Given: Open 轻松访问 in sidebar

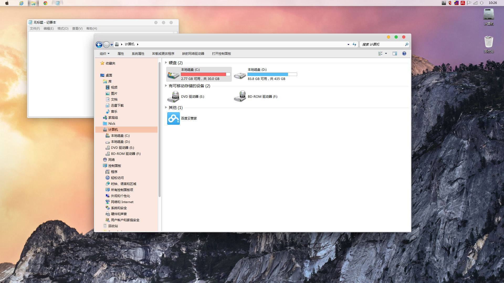Looking at the screenshot, I should tap(115, 178).
